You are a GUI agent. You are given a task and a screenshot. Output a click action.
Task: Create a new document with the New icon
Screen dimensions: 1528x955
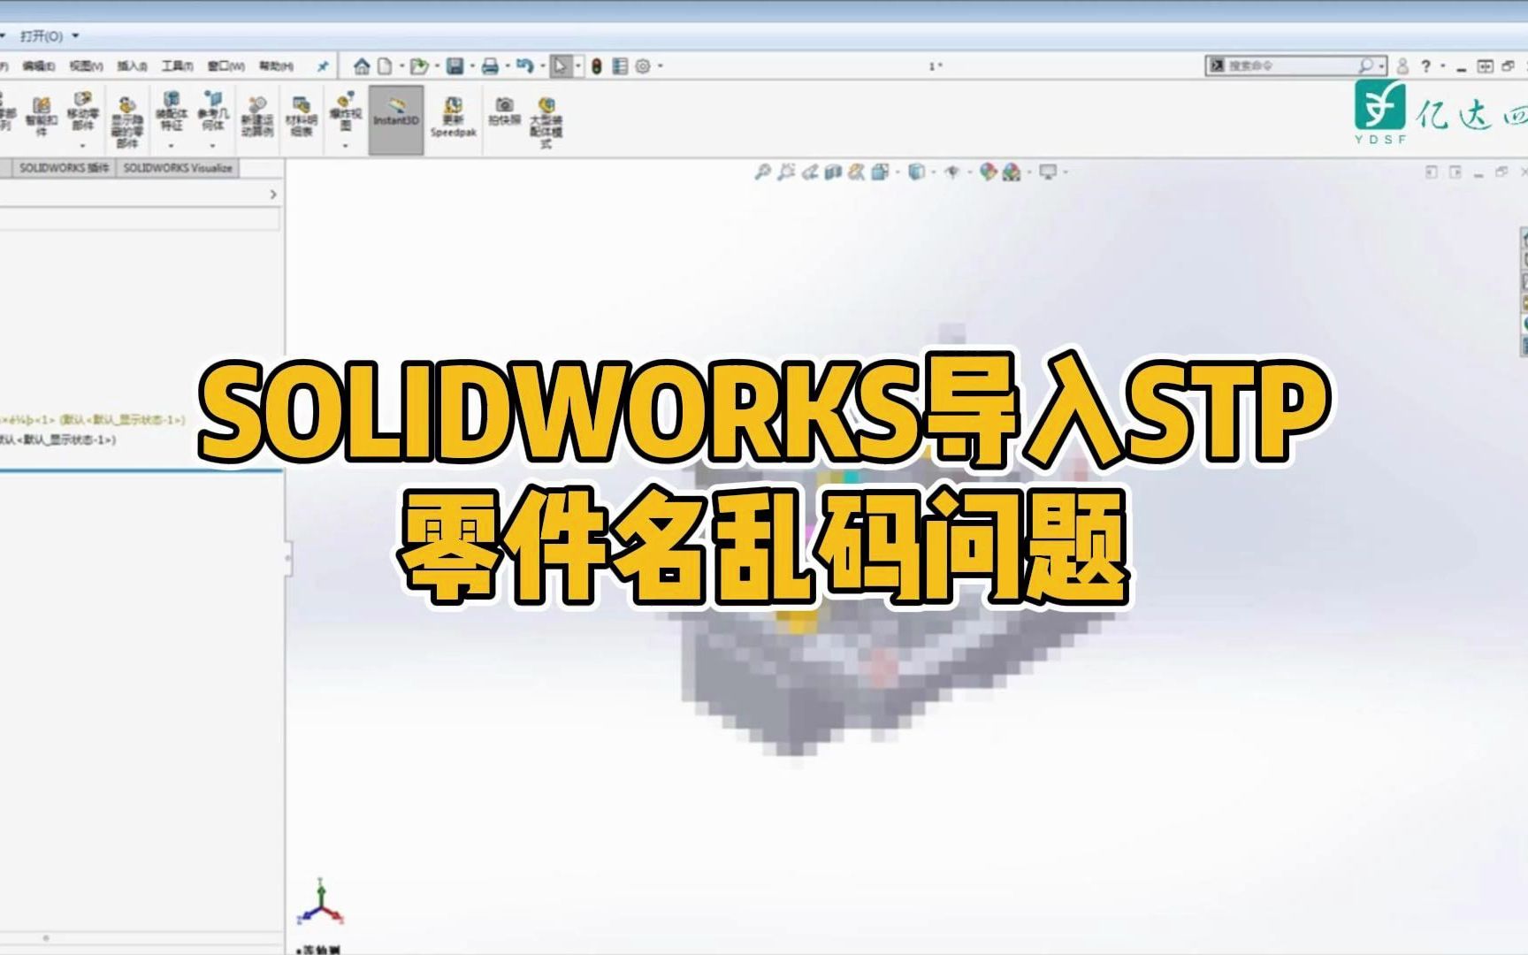[x=385, y=66]
